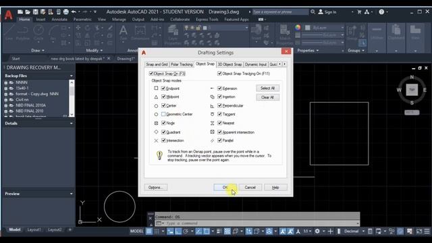
Task: Uncheck the Midpoint snap mode
Action: point(163,97)
